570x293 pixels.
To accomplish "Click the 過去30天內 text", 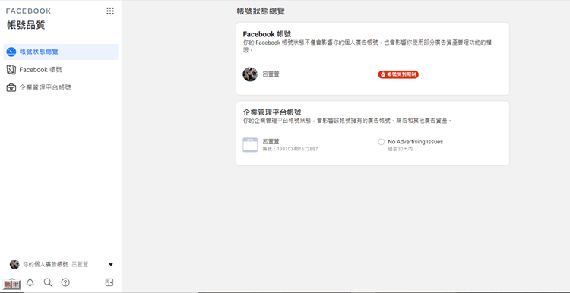I will (x=401, y=149).
